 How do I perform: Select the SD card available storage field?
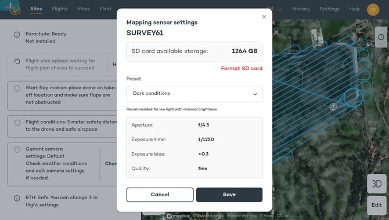[195, 52]
